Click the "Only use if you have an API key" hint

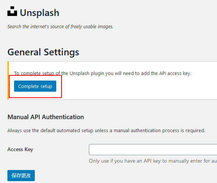153,161
